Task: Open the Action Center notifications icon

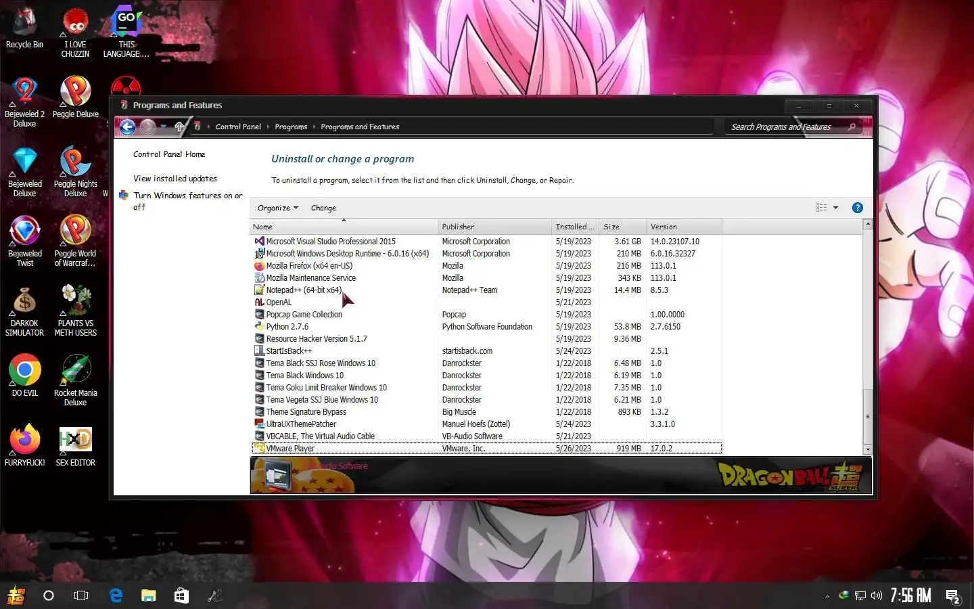Action: pyautogui.click(x=953, y=596)
